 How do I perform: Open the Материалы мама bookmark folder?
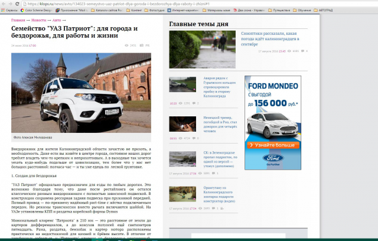[217, 10]
